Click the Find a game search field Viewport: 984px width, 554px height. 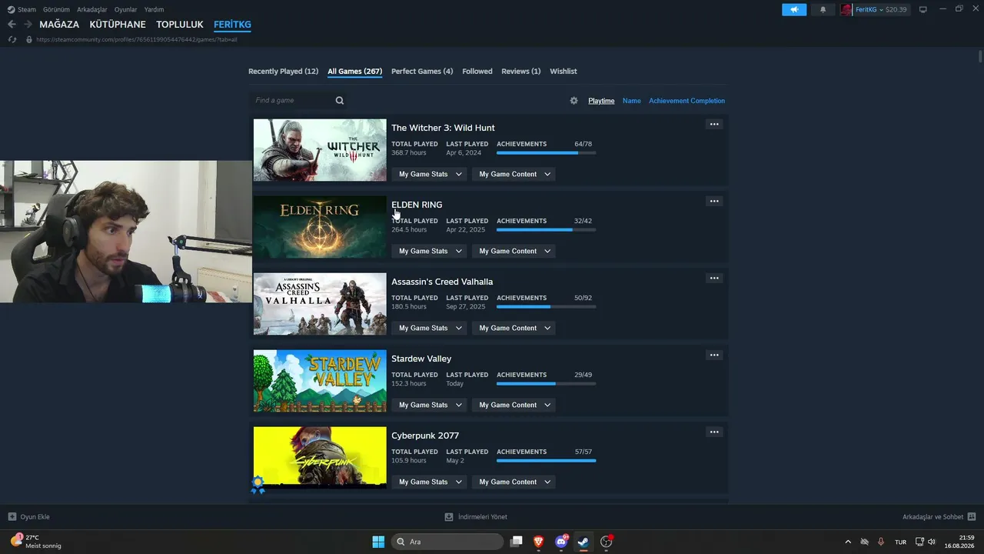pos(299,101)
